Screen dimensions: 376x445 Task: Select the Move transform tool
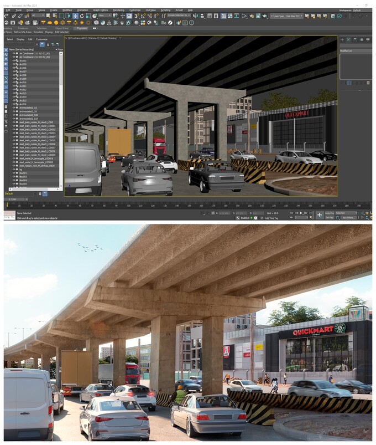click(75, 16)
